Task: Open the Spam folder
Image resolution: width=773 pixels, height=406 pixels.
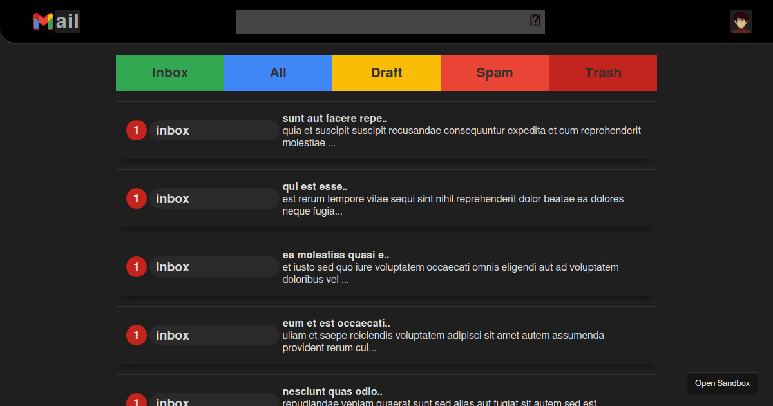Action: click(494, 73)
